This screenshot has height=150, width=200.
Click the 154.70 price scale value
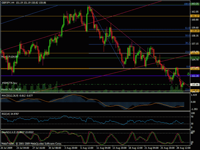[195, 59]
